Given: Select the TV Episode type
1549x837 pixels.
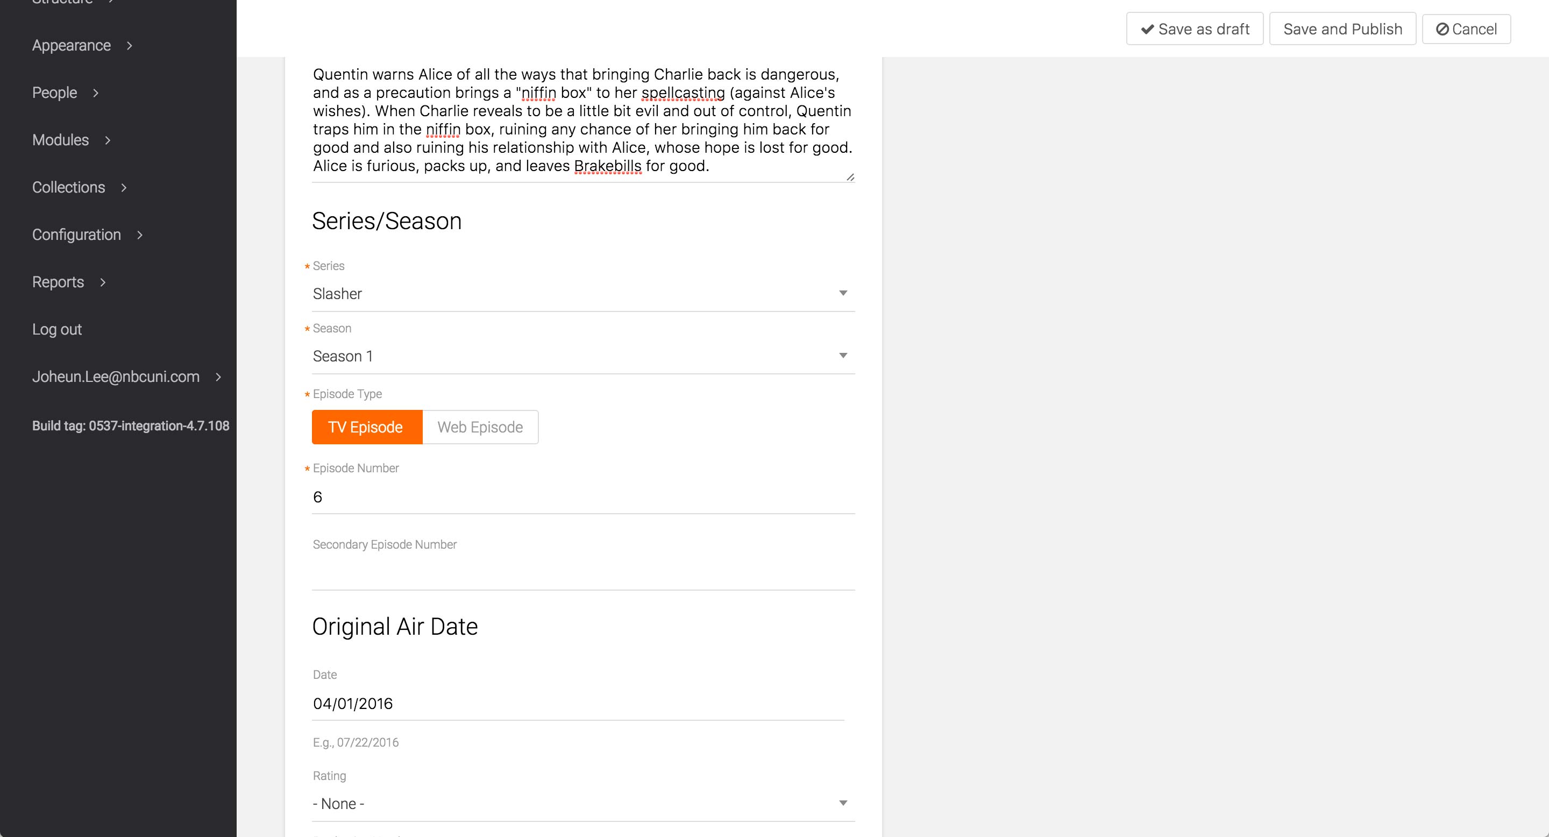Looking at the screenshot, I should 366,427.
